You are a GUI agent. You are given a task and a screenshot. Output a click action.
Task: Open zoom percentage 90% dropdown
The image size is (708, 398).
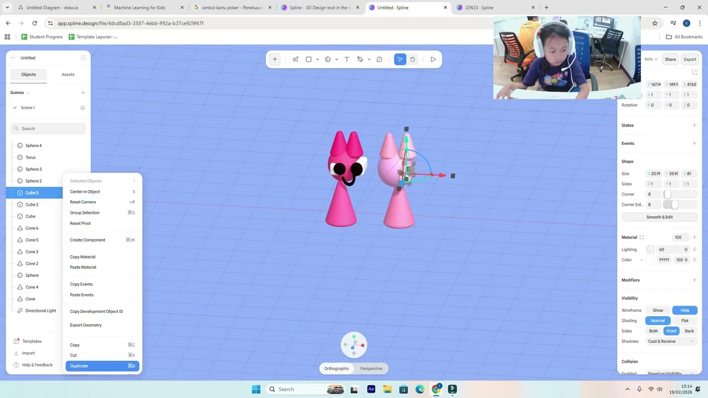pyautogui.click(x=651, y=59)
